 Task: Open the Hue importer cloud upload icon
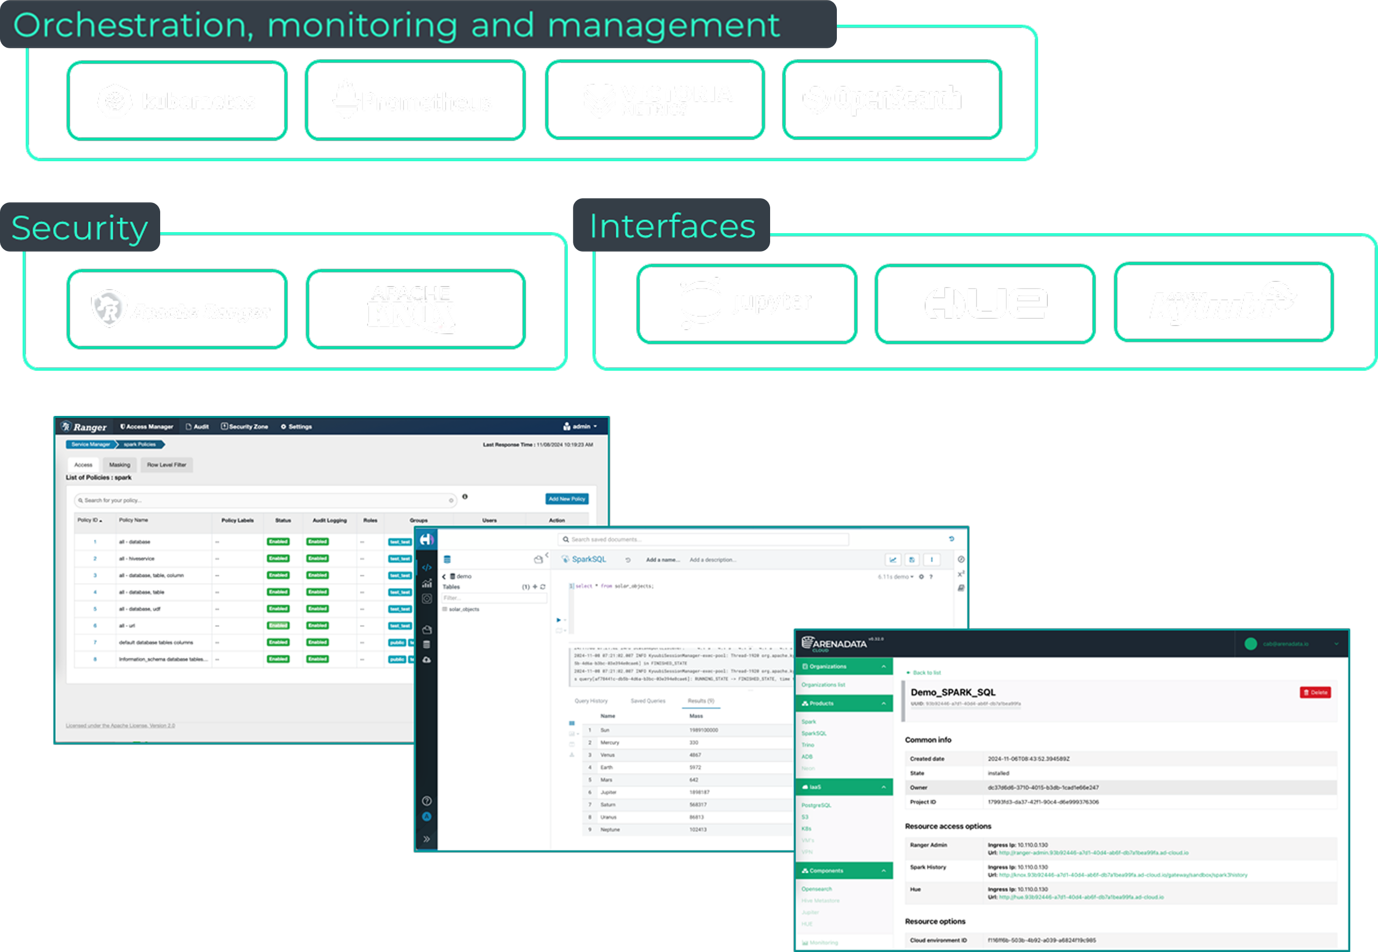pos(427,660)
